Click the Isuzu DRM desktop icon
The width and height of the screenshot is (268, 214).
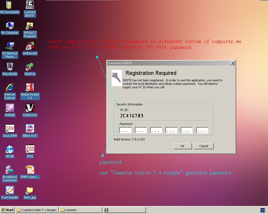[10, 128]
